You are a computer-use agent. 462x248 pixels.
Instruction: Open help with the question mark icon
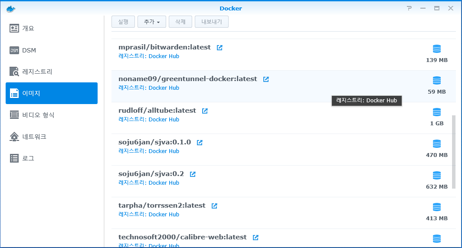(409, 8)
